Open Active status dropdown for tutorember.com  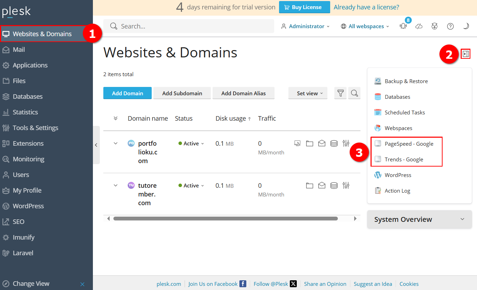click(x=191, y=185)
